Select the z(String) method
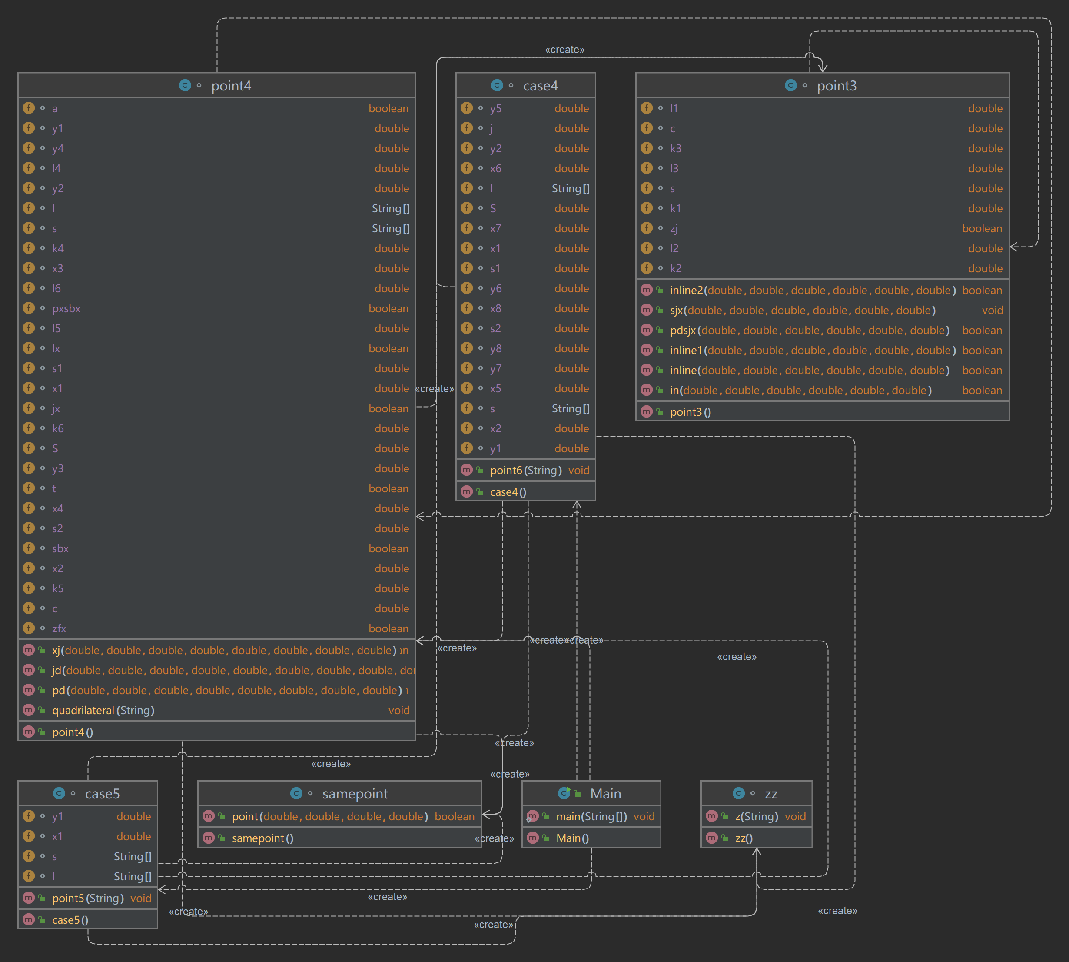Viewport: 1069px width, 962px height. click(756, 816)
